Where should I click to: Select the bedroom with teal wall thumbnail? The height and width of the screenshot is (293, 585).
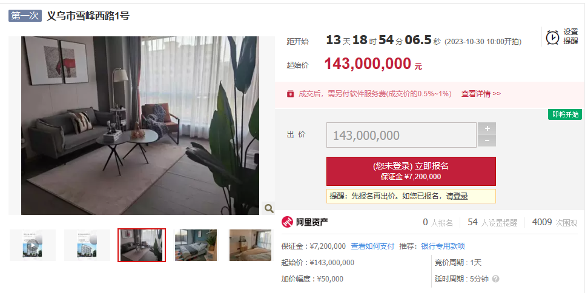coord(196,245)
